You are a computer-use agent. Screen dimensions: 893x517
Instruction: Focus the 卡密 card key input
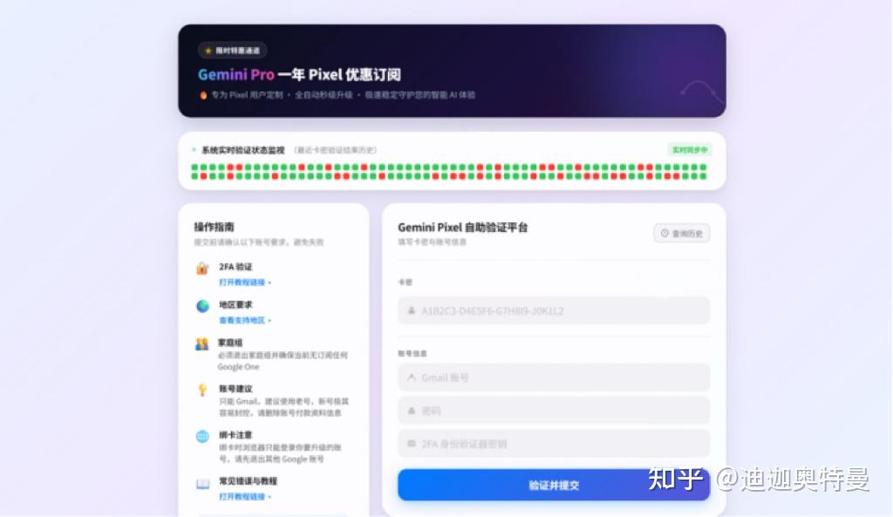(554, 311)
